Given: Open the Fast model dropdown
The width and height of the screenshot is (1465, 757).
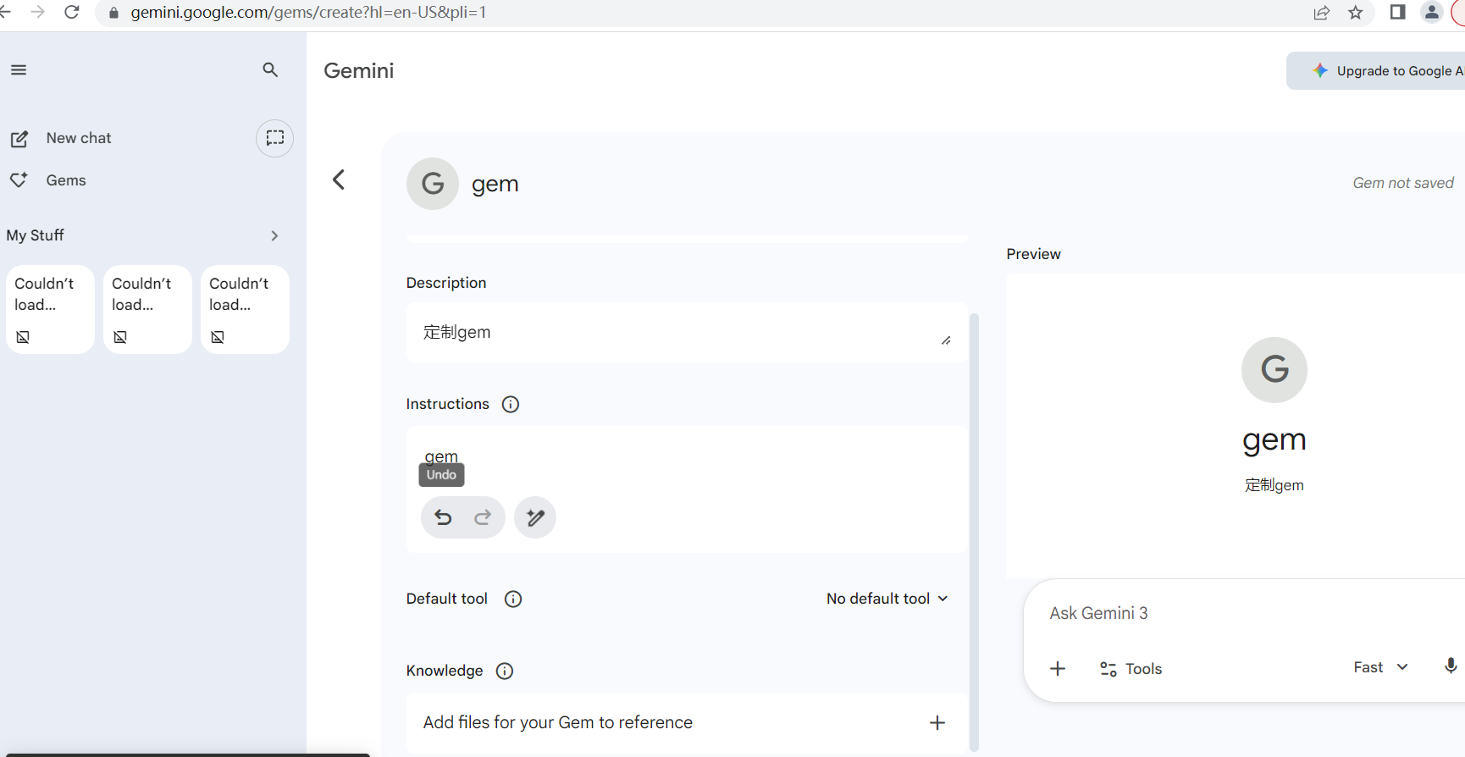Looking at the screenshot, I should 1380,667.
